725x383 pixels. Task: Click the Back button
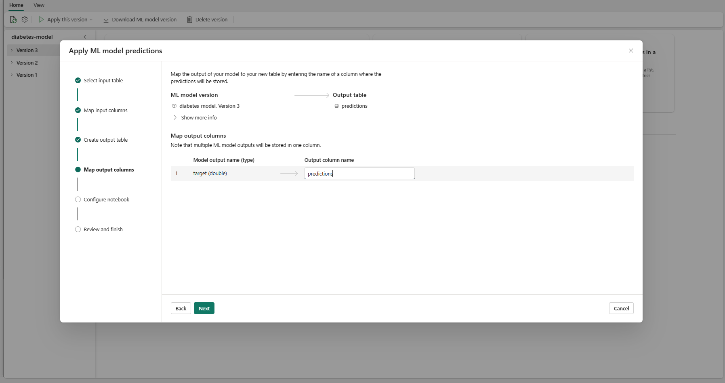(x=181, y=308)
